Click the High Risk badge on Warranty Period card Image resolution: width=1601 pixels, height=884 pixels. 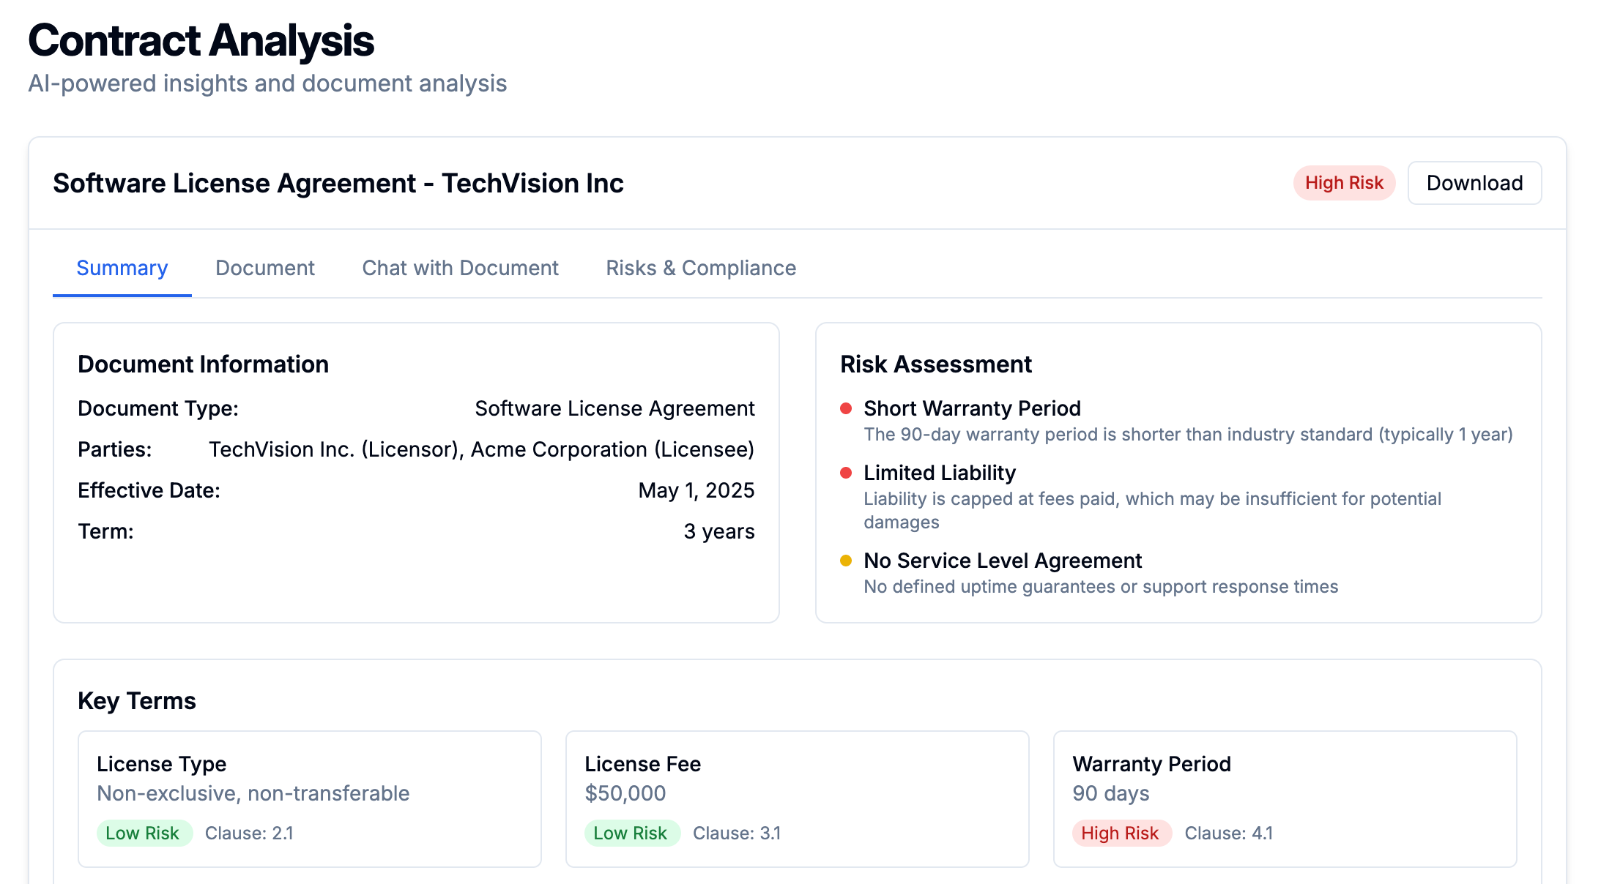(1121, 833)
